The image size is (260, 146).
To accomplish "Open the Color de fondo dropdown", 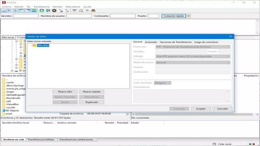I will coord(163,83).
